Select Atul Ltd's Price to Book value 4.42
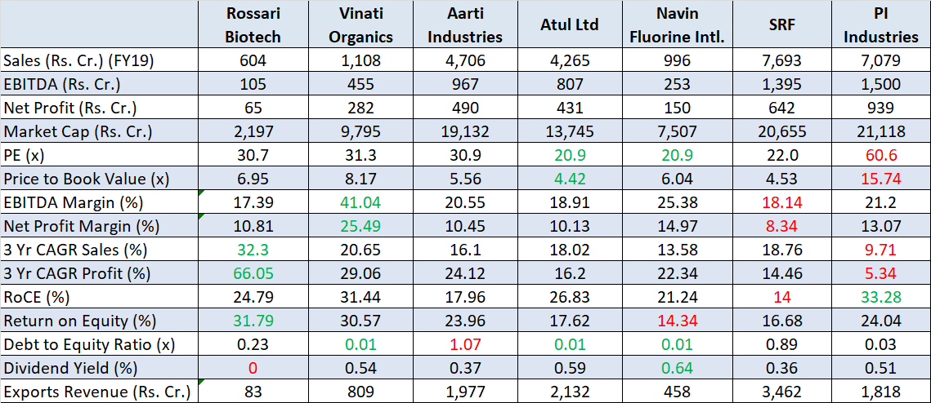This screenshot has height=403, width=931. pyautogui.click(x=569, y=179)
